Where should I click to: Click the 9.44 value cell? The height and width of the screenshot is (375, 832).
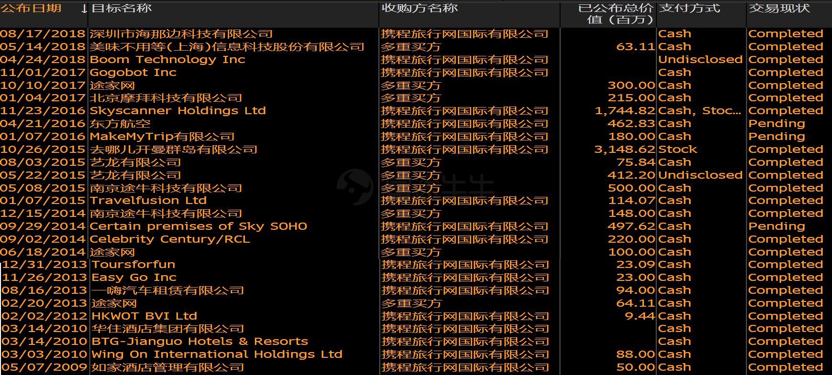640,316
